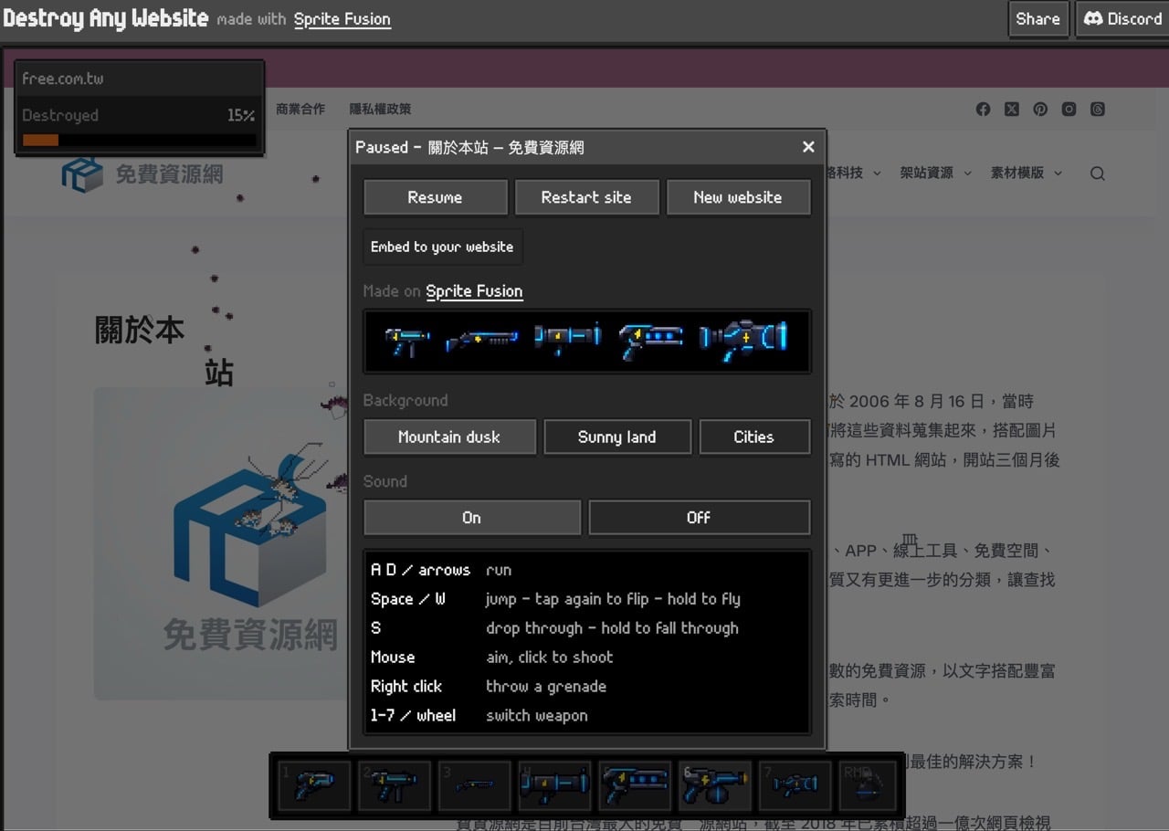Viewport: 1169px width, 831px height.
Task: Click Restart site button
Action: 586,197
